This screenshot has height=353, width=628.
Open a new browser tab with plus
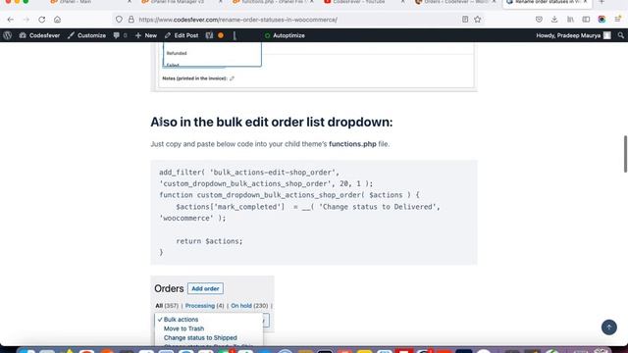[x=602, y=2]
